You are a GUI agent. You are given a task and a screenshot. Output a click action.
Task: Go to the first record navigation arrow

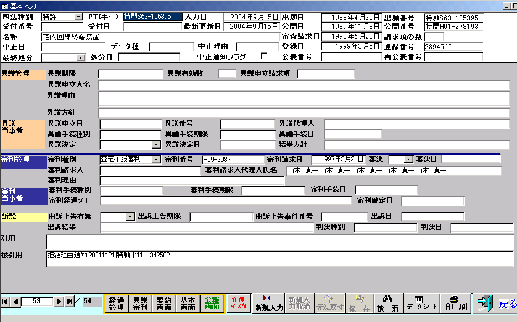pos(6,301)
